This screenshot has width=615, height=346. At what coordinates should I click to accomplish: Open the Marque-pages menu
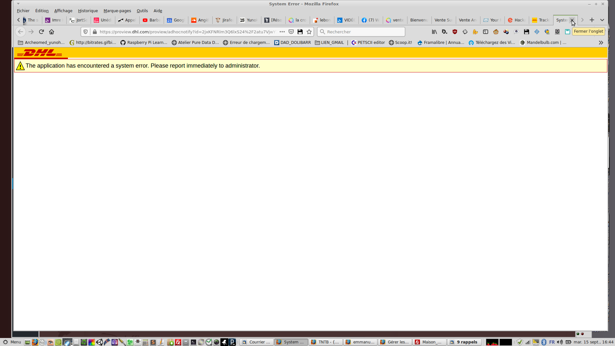tap(117, 11)
